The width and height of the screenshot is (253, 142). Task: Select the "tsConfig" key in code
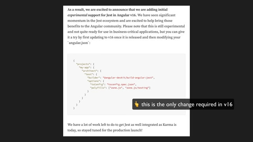click(97, 84)
